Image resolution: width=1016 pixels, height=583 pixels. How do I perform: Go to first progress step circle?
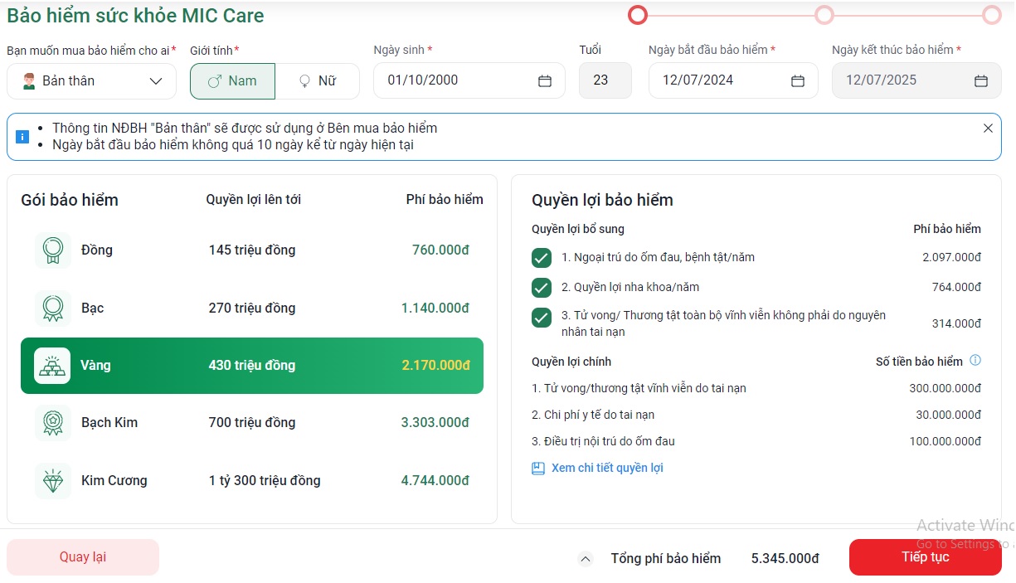tap(638, 15)
